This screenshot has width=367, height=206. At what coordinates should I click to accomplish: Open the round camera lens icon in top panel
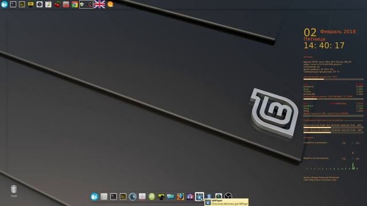[40, 4]
